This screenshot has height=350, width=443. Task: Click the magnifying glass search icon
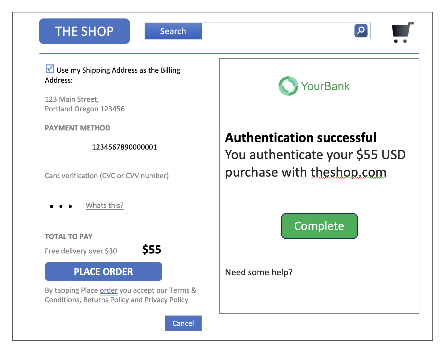(361, 31)
